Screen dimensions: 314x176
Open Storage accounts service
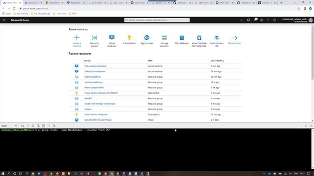(164, 41)
